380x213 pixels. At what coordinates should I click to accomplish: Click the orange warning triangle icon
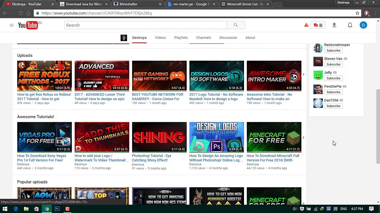click(x=306, y=25)
